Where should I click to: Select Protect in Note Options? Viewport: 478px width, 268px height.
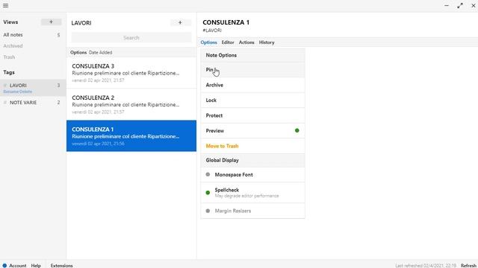point(253,115)
